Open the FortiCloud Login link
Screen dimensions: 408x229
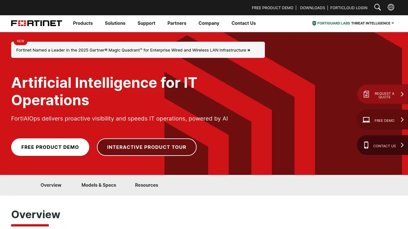click(x=349, y=8)
